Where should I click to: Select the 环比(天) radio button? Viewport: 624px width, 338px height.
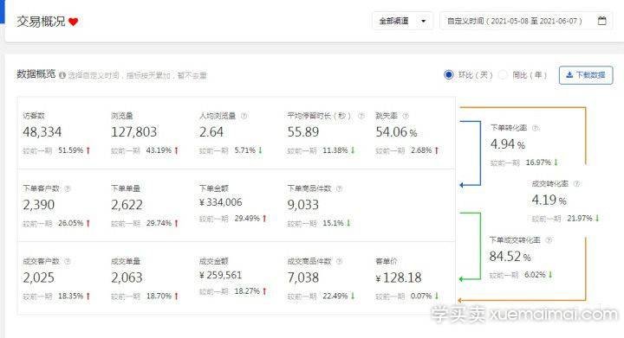click(449, 74)
